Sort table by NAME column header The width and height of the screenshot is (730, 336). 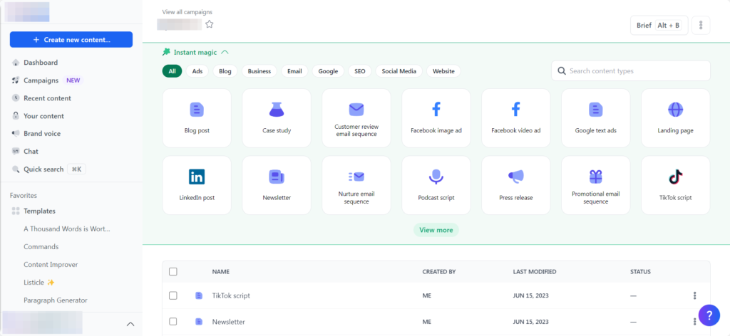[221, 272]
